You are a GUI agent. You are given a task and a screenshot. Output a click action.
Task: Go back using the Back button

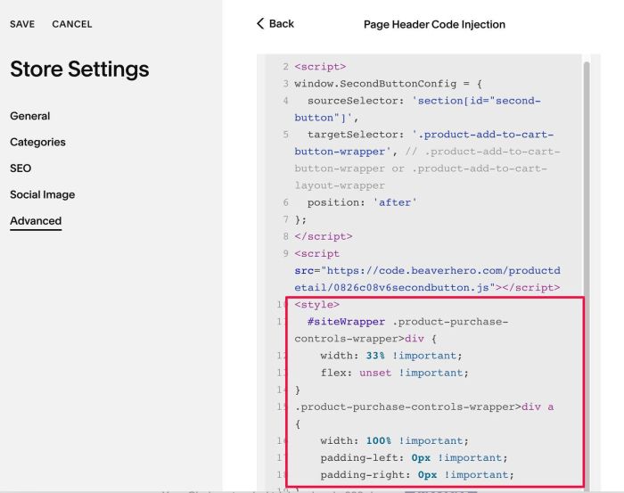275,24
